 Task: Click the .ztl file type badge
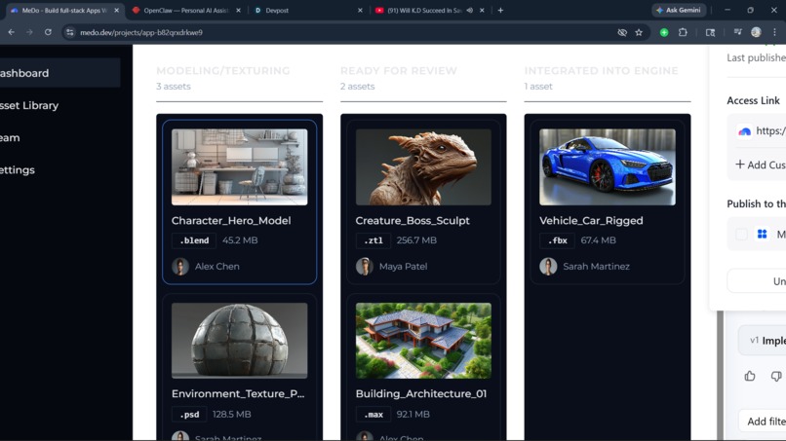point(373,240)
